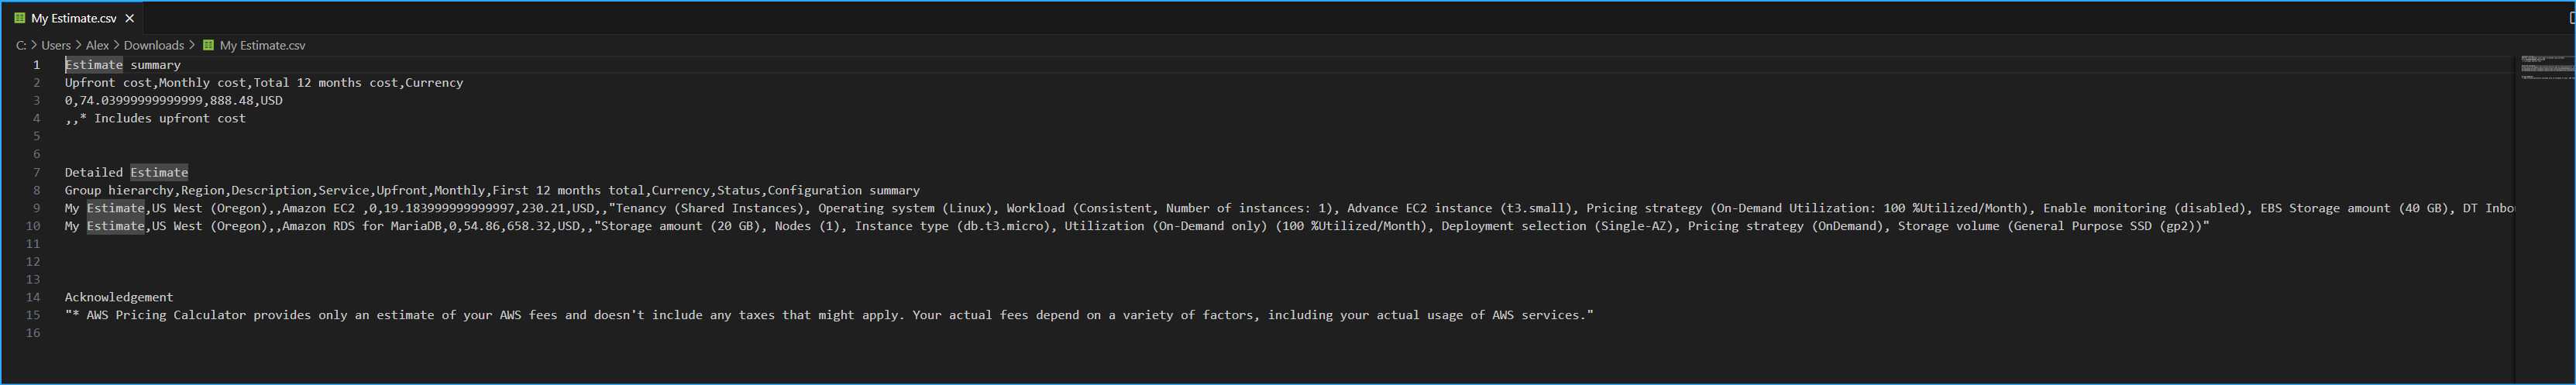
Task: Click 'Group hierarchy' on line 8
Action: click(x=119, y=190)
